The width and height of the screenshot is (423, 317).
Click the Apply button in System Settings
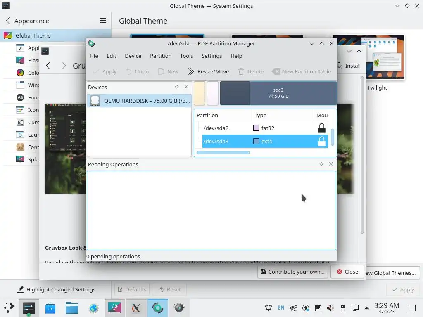pos(403,289)
